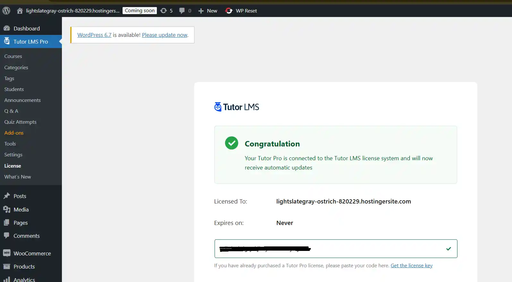This screenshot has width=512, height=282.
Task: Open Q & A submenu item
Action: coord(11,111)
